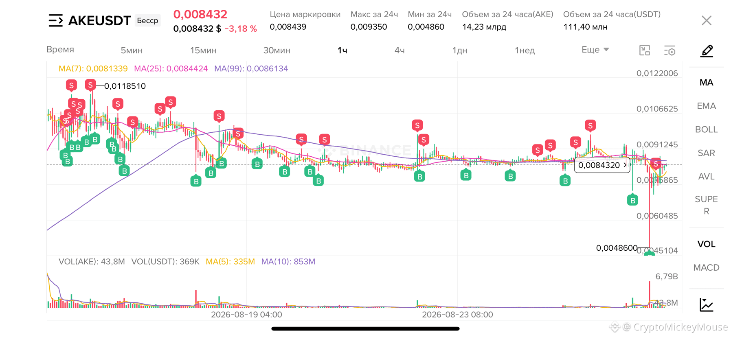The image size is (731, 337).
Task: Click the 24h AKE volume 14,23 млрд
Action: click(x=484, y=27)
